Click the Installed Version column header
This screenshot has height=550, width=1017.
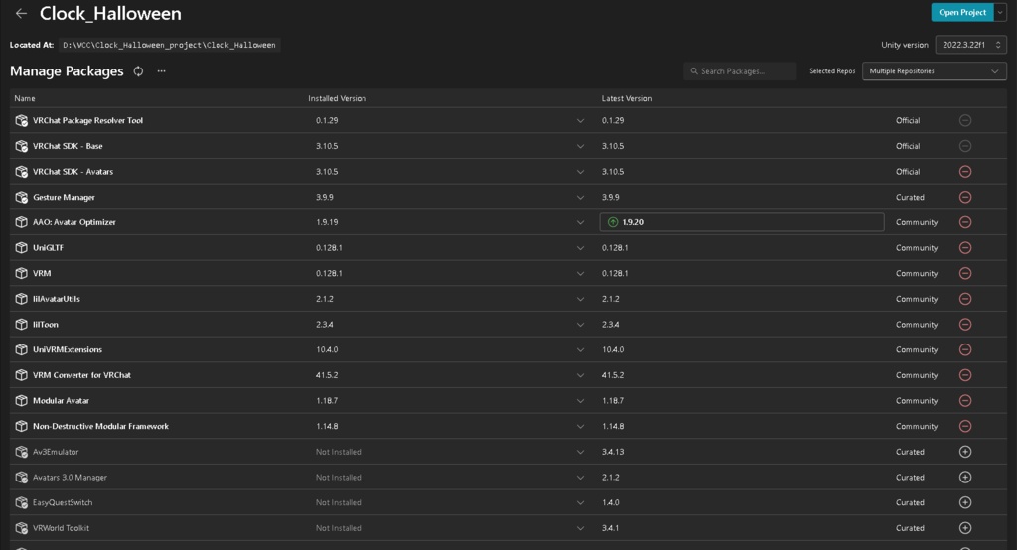point(338,98)
